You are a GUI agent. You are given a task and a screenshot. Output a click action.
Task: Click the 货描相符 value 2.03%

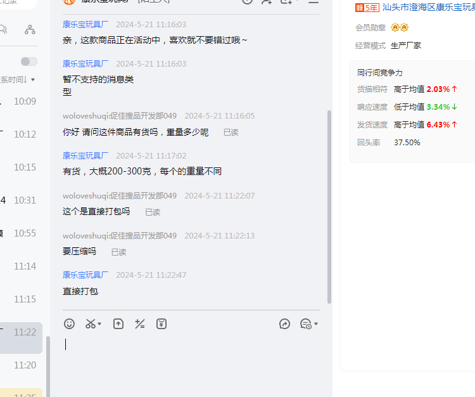(438, 89)
